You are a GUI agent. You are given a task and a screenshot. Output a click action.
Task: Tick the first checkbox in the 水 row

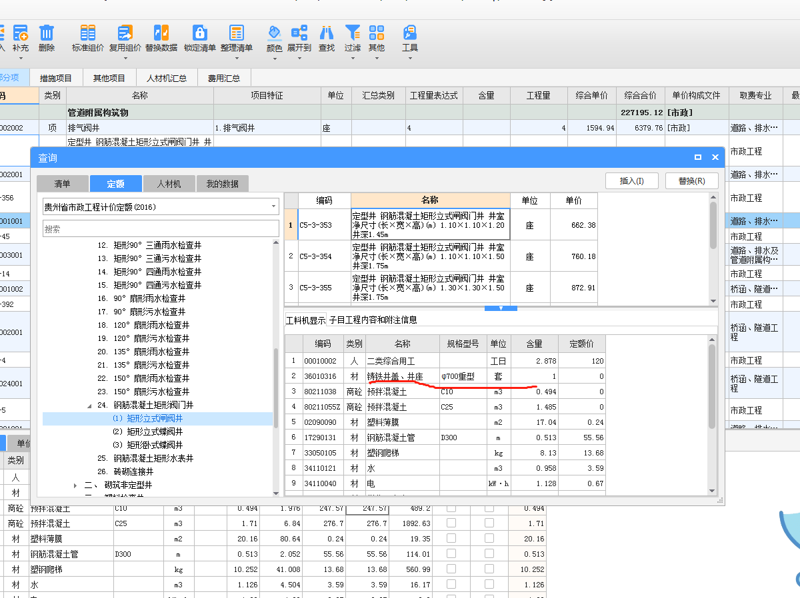pyautogui.click(x=451, y=585)
